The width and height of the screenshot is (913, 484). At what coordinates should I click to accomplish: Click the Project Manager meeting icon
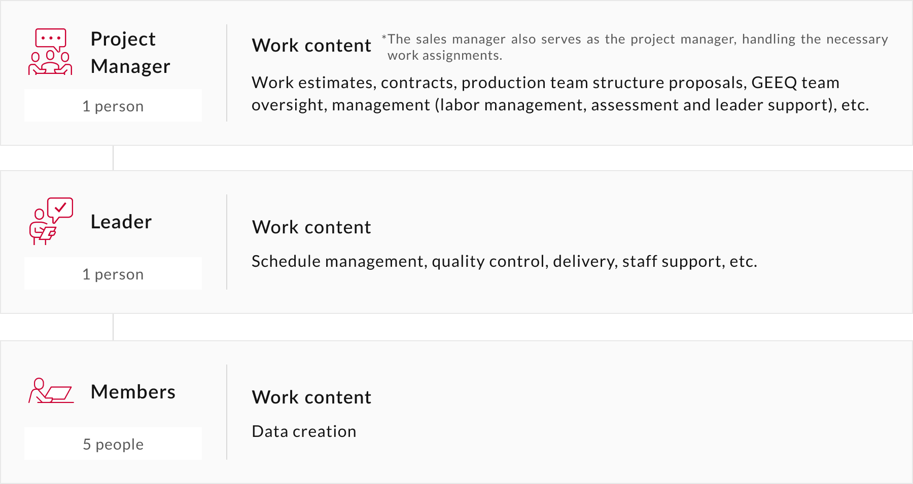(x=50, y=52)
